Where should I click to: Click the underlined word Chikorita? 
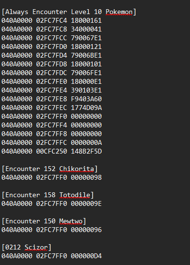pos(77,169)
